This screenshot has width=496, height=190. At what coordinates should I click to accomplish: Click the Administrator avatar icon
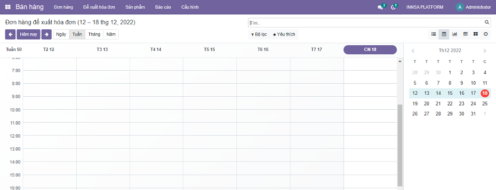pos(460,7)
